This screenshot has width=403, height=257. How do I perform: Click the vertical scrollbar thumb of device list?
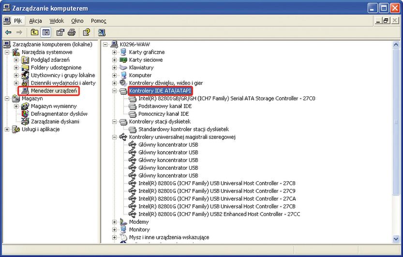(x=396, y=122)
